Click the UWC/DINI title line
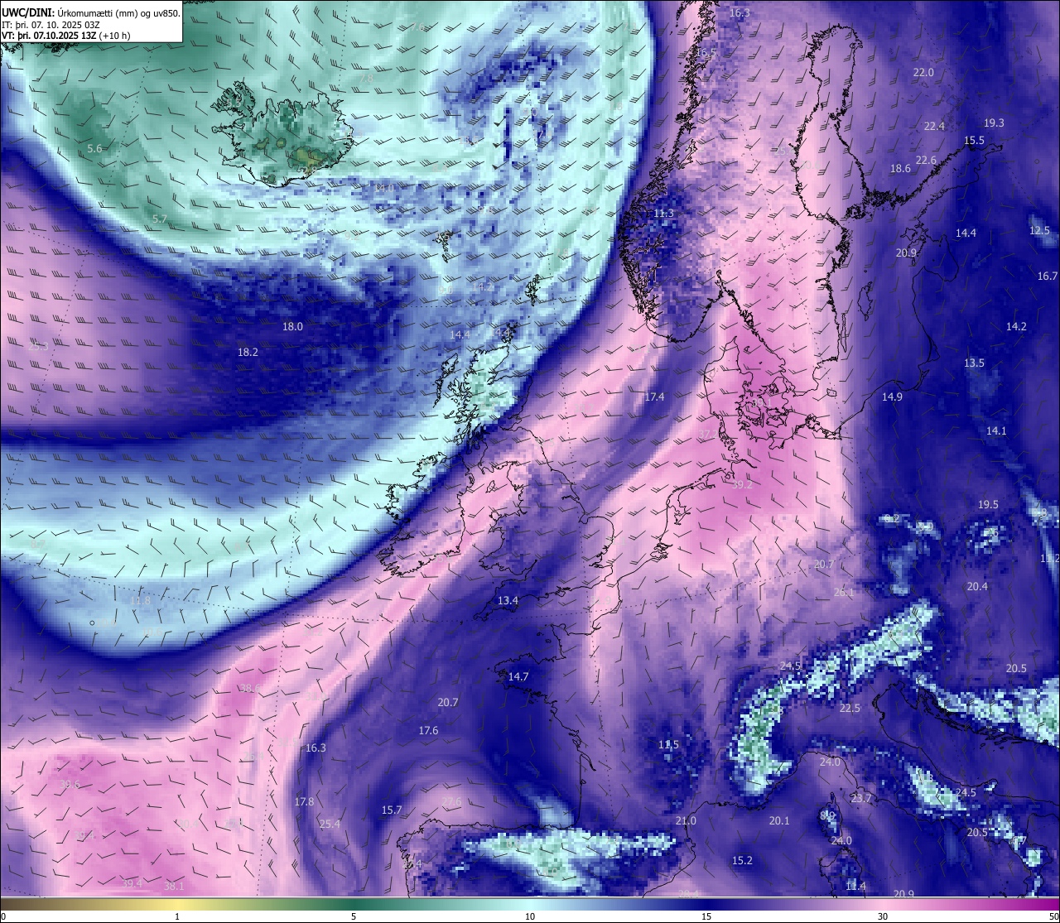1060x923 pixels. click(x=90, y=13)
